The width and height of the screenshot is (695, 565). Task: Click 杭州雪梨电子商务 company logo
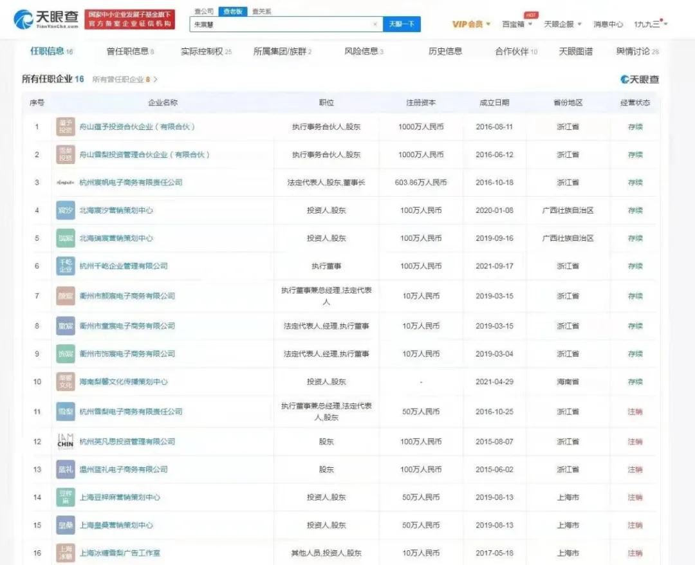tap(65, 409)
